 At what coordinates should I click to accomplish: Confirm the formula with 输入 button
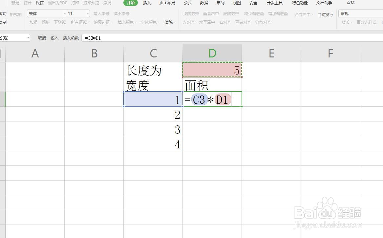point(54,38)
